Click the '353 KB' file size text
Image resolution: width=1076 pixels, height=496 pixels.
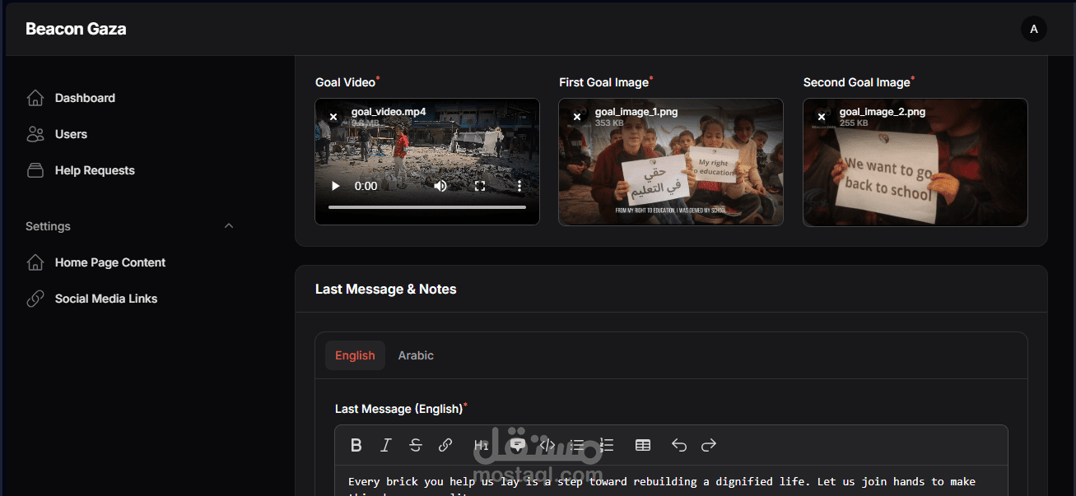tap(609, 123)
